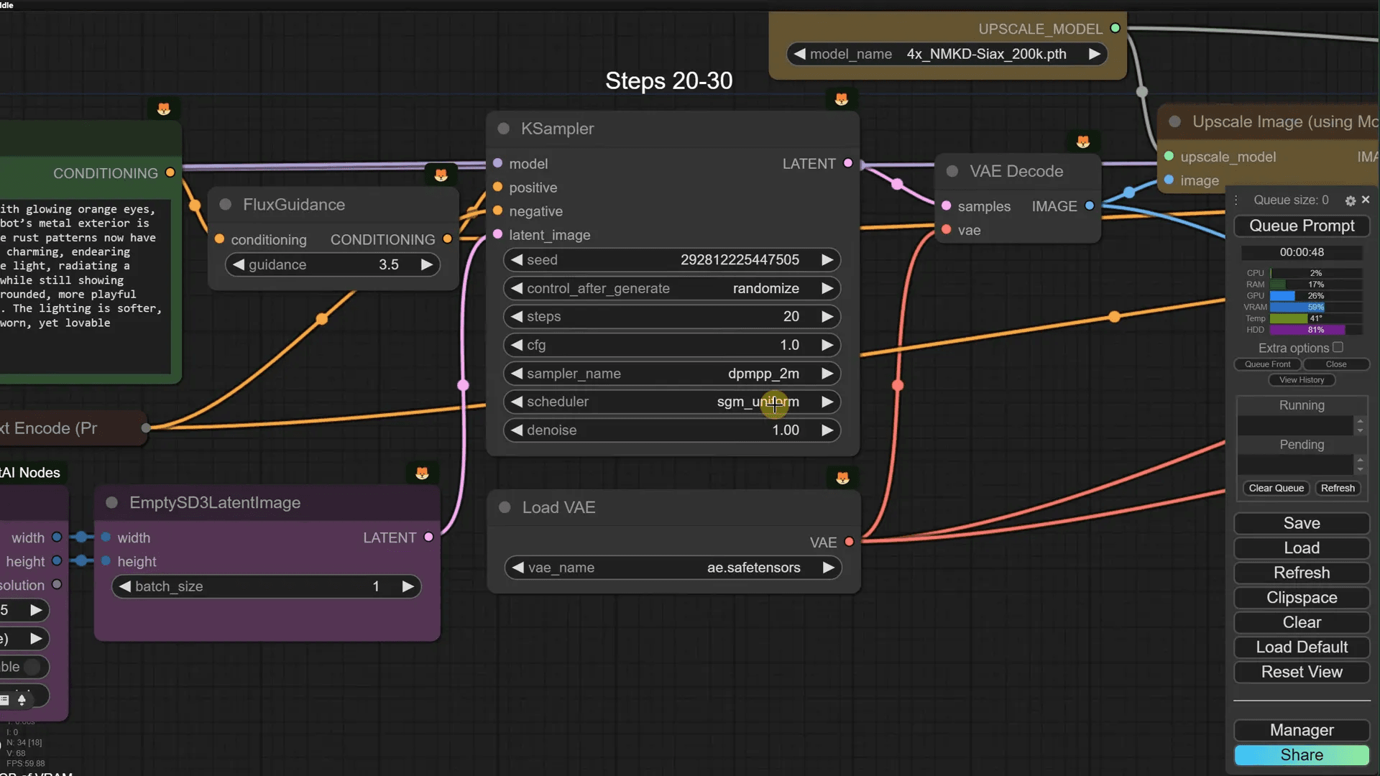Click the Clear Queue button

pos(1276,488)
